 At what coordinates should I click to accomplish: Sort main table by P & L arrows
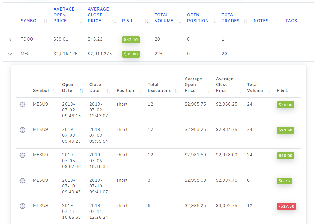click(147, 21)
